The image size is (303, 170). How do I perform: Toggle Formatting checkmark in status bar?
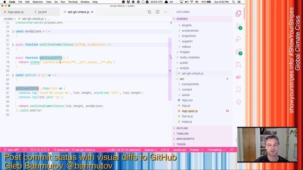[216, 150]
